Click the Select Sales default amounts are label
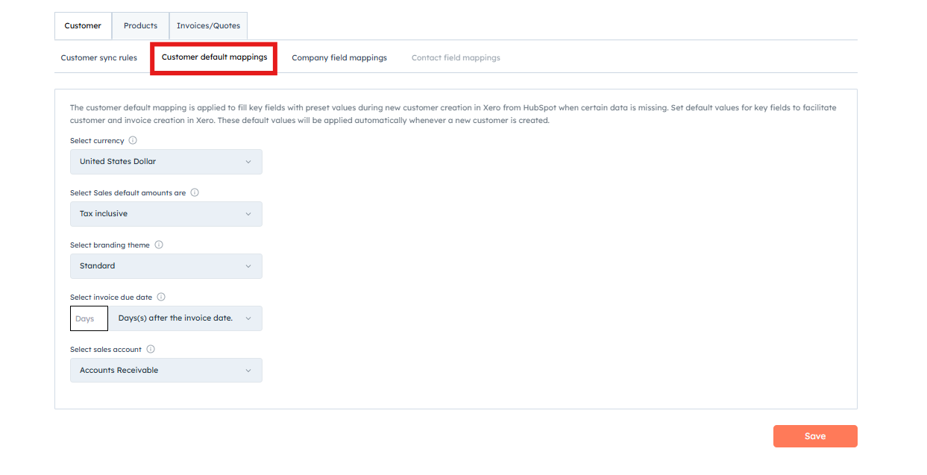The height and width of the screenshot is (475, 927). point(128,192)
